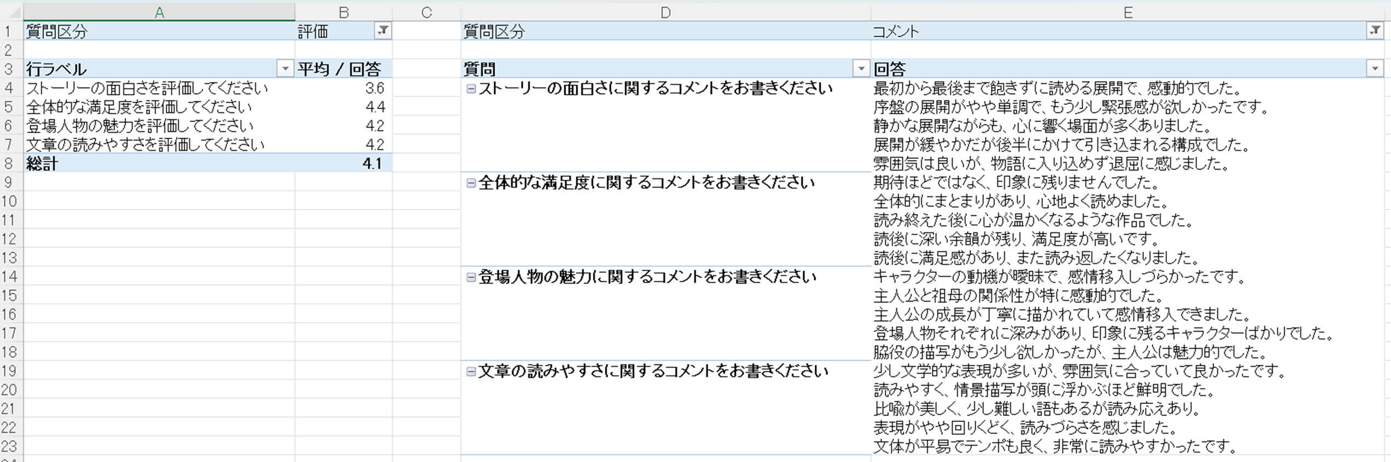Select column A header

[x=159, y=12]
